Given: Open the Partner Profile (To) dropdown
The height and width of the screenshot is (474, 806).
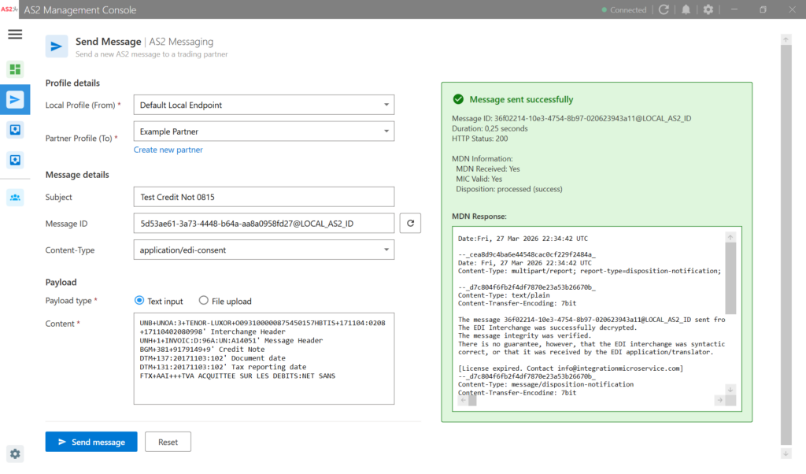Looking at the screenshot, I should click(264, 131).
